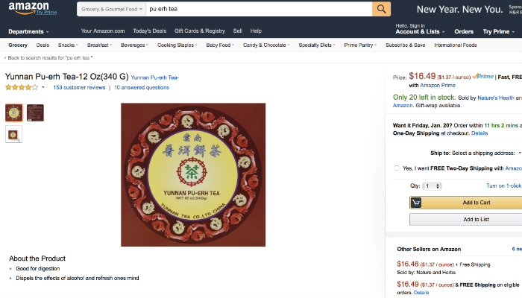This screenshot has width=522, height=298.
Task: Open the 153 customer reviews link
Action: (79, 88)
